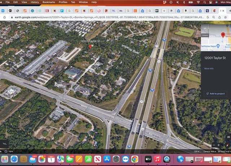Open the History menu

click(35, 2)
